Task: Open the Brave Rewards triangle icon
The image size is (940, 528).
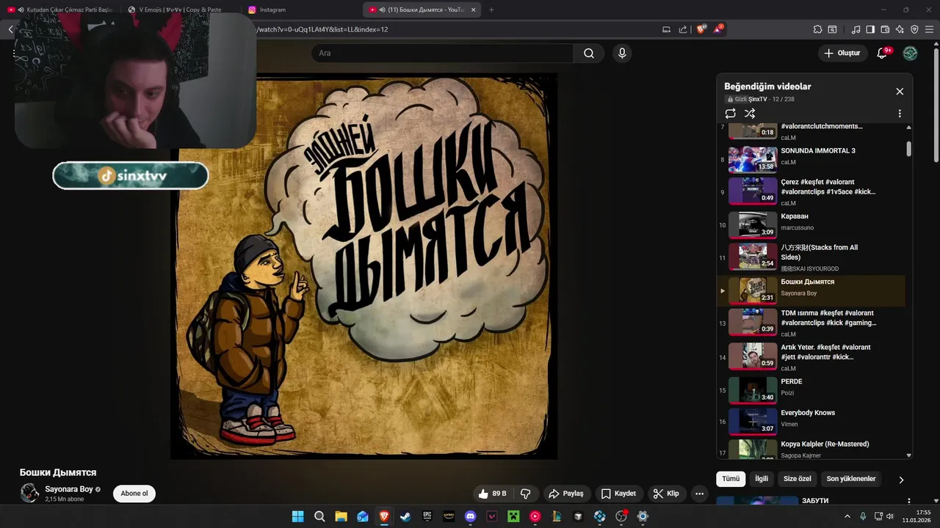Action: point(718,29)
